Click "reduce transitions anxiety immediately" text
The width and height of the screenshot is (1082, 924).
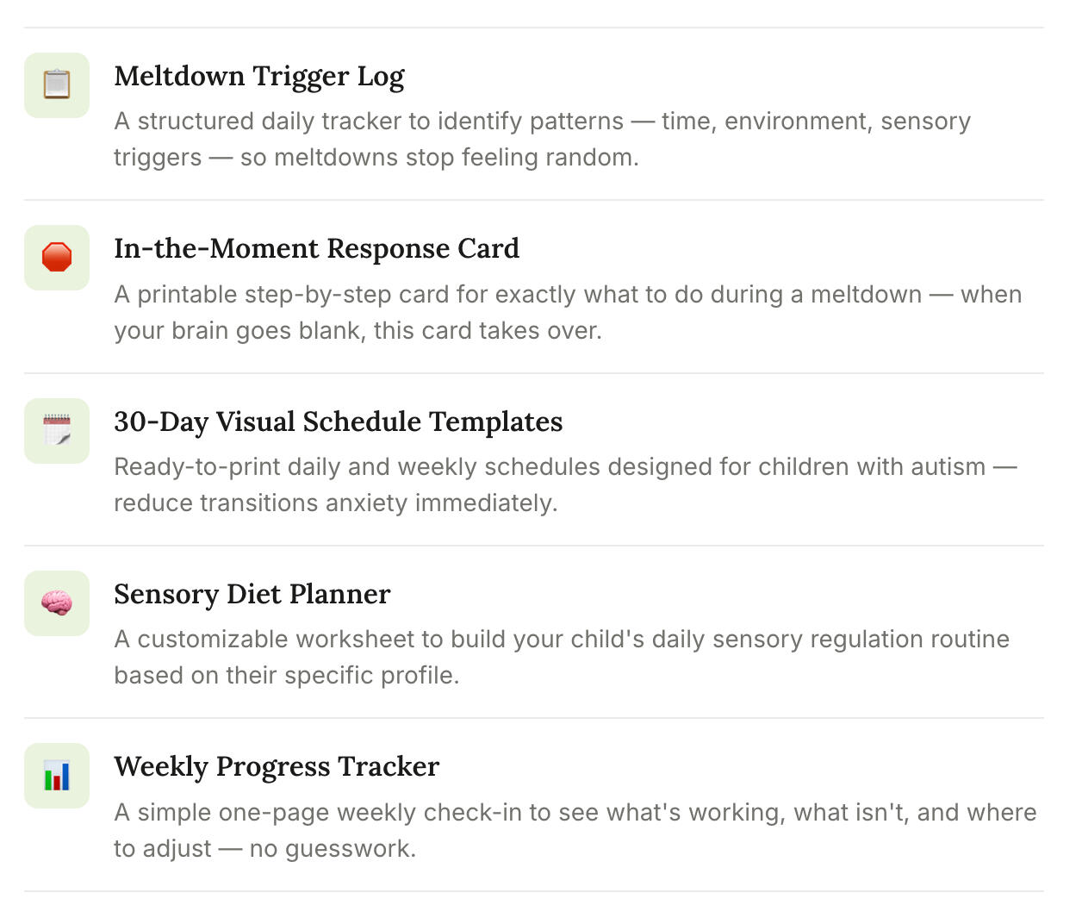coord(336,503)
